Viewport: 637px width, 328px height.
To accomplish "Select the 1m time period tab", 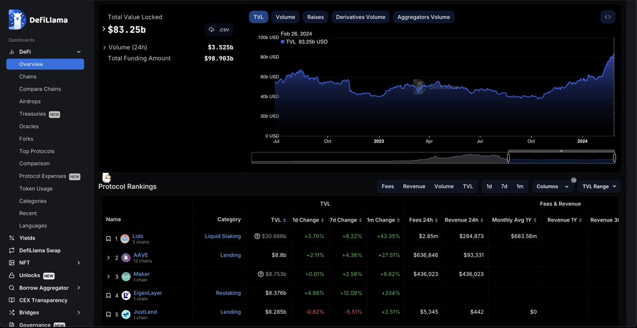I will coord(520,187).
